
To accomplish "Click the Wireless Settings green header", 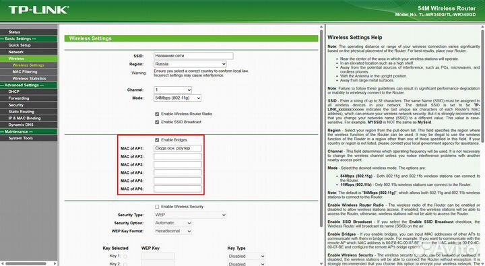I will tap(191, 38).
